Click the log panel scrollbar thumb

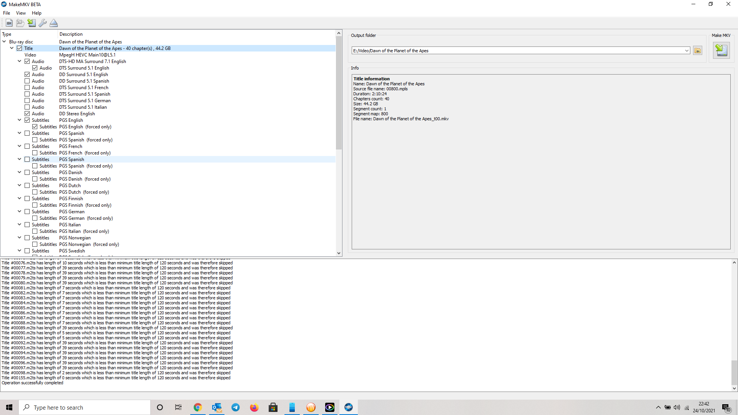pyautogui.click(x=734, y=372)
